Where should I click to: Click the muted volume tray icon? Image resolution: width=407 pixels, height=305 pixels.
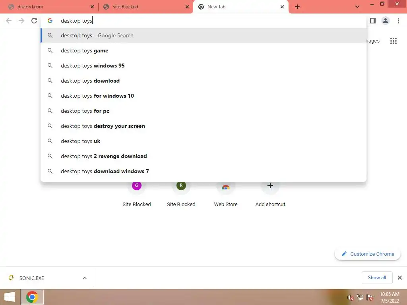point(351,297)
